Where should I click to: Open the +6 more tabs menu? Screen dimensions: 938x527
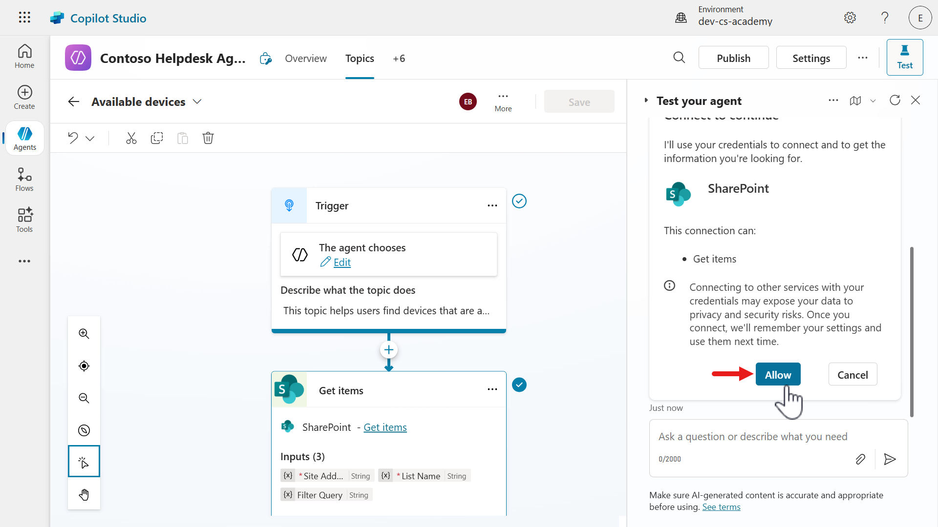tap(399, 59)
